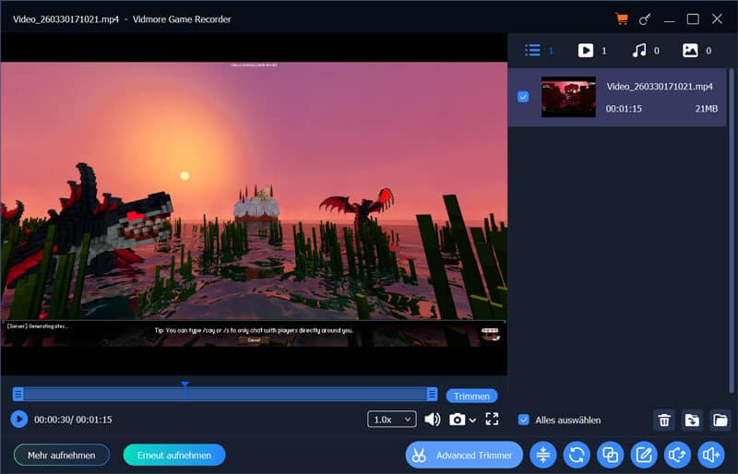This screenshot has width=738, height=474.
Task: Click the video compressor icon
Action: coord(543,455)
